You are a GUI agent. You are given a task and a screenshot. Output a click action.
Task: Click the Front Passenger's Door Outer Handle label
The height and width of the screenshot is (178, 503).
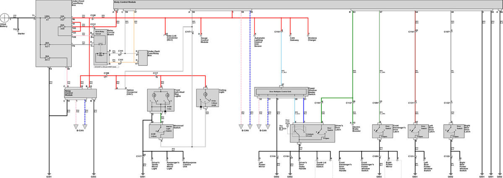pyautogui.click(x=346, y=166)
